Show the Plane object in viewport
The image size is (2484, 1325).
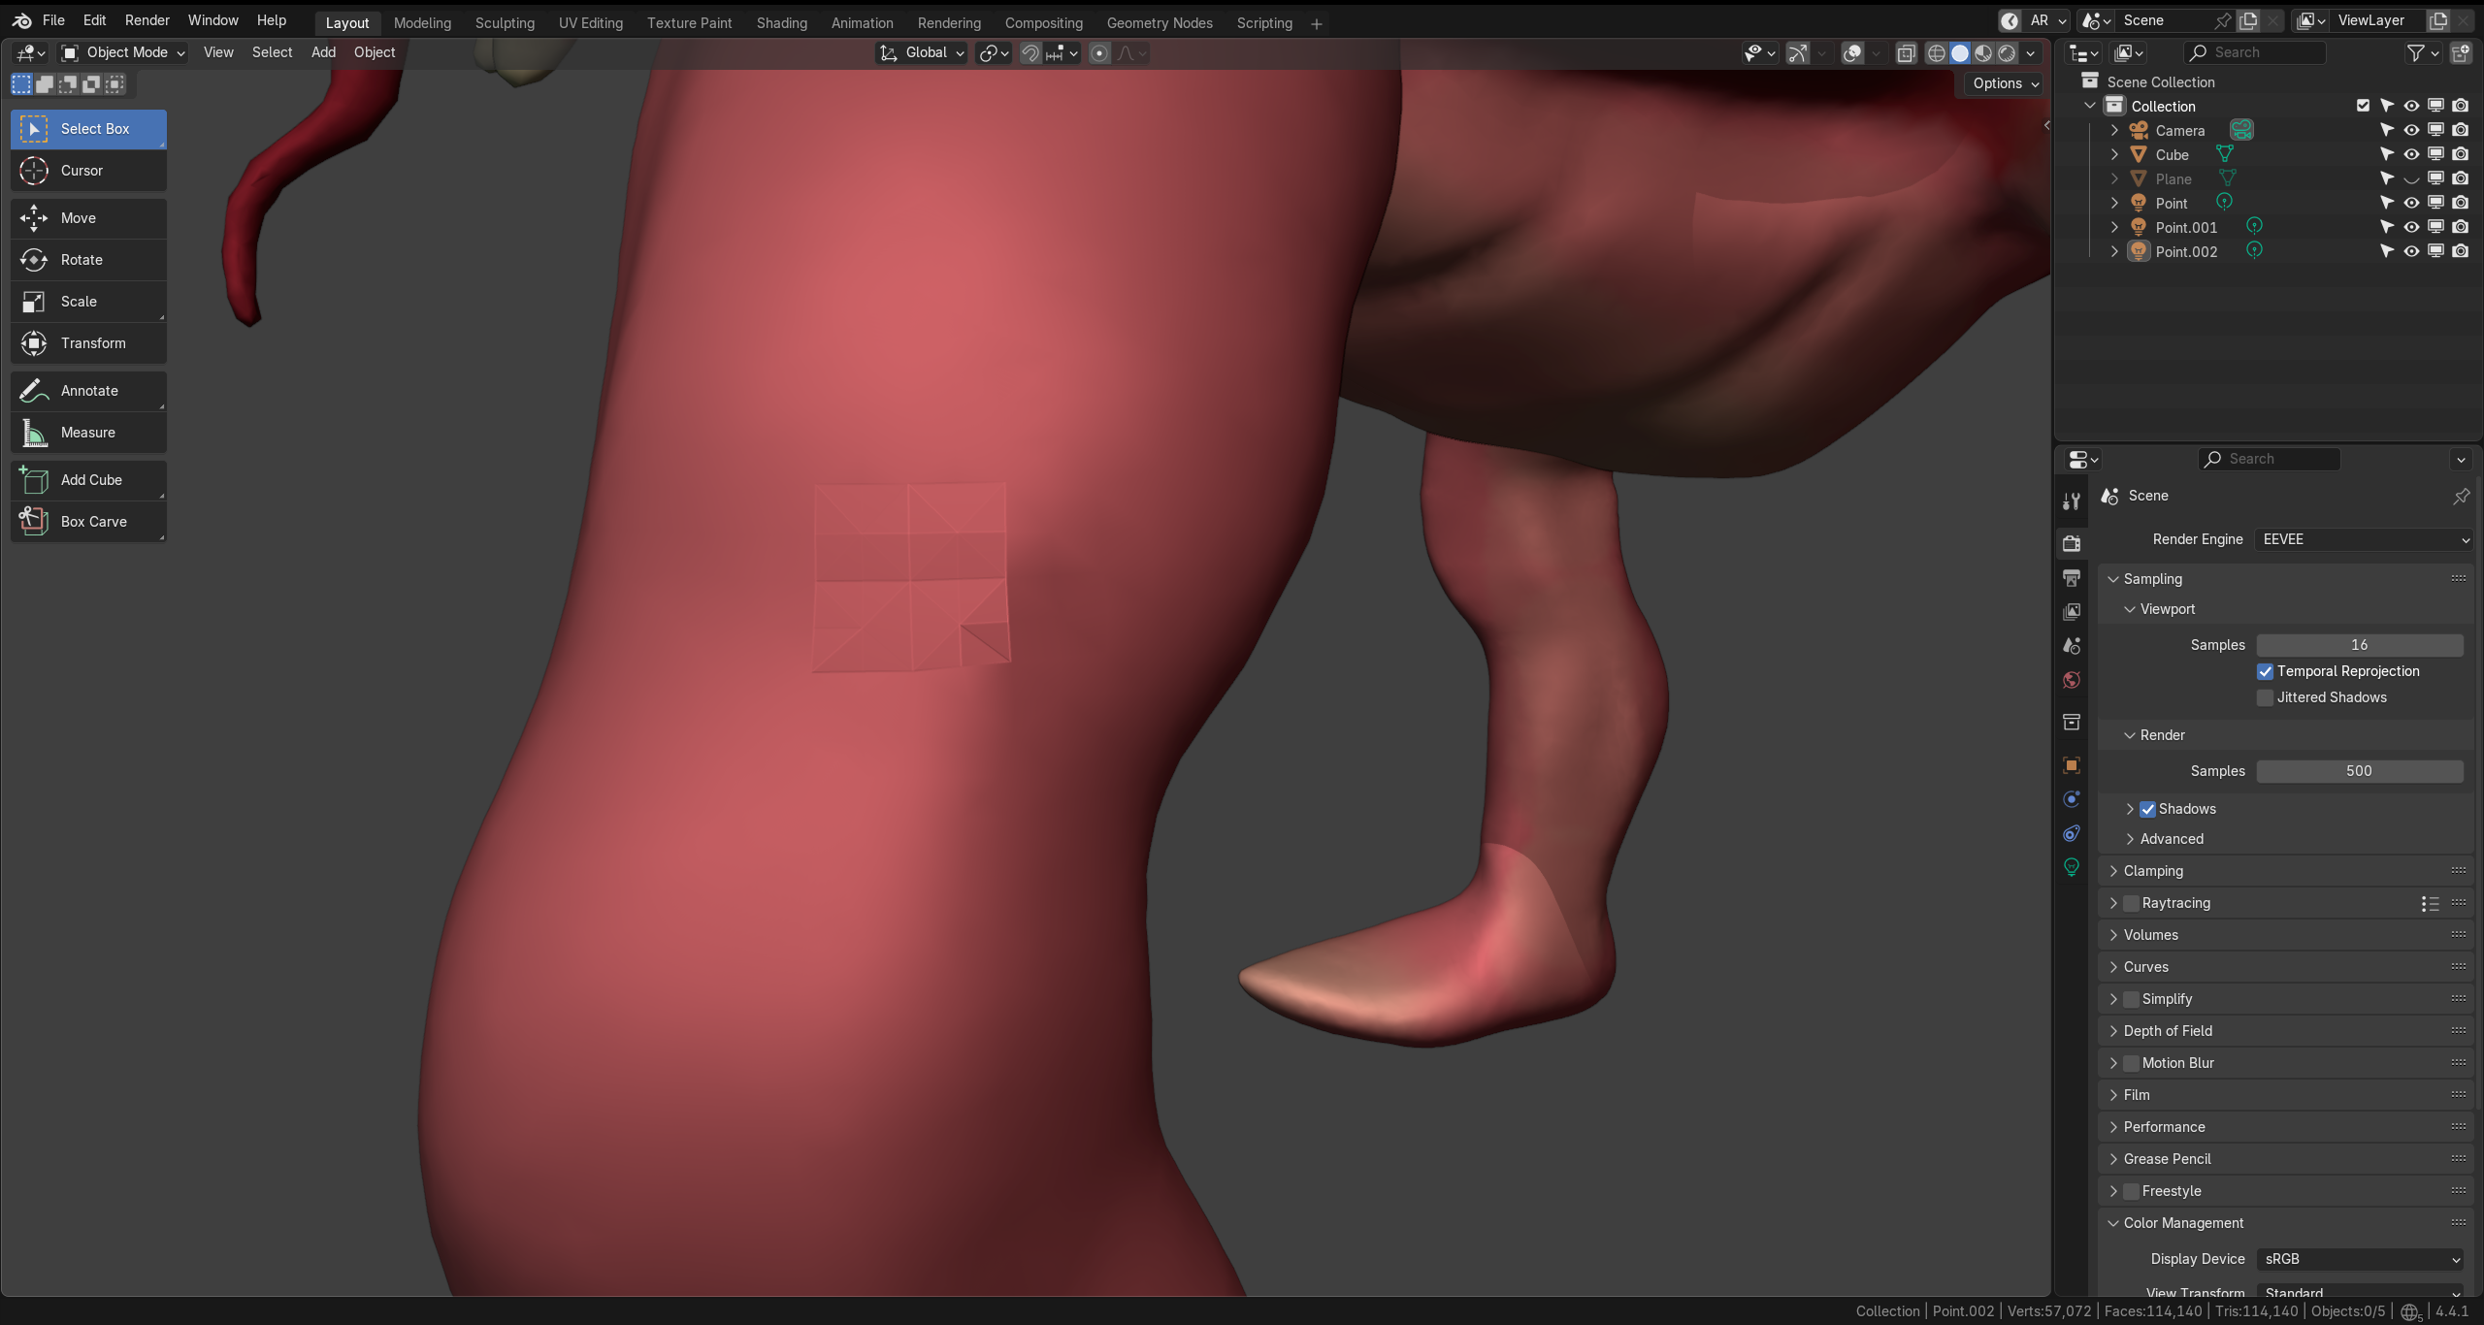2411,178
